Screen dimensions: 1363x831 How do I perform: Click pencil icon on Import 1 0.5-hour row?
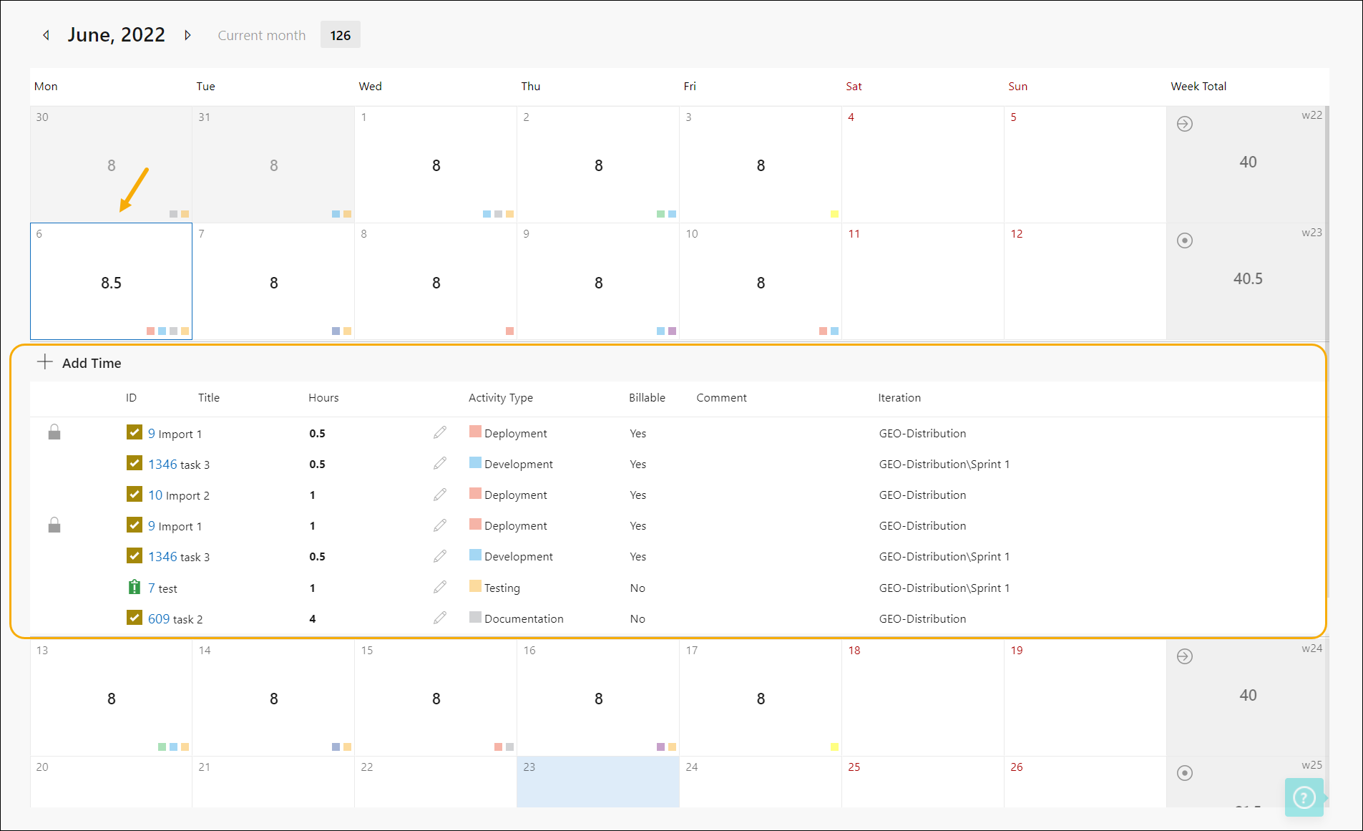pyautogui.click(x=440, y=432)
